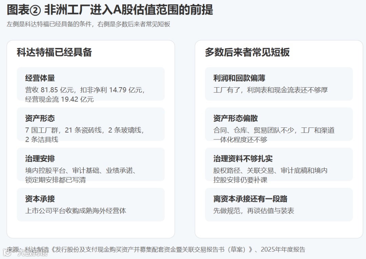The width and height of the screenshot is (366, 259).
Task: Click the line 境内控股平台、审计基础、业绩承诺
Action: point(81,170)
